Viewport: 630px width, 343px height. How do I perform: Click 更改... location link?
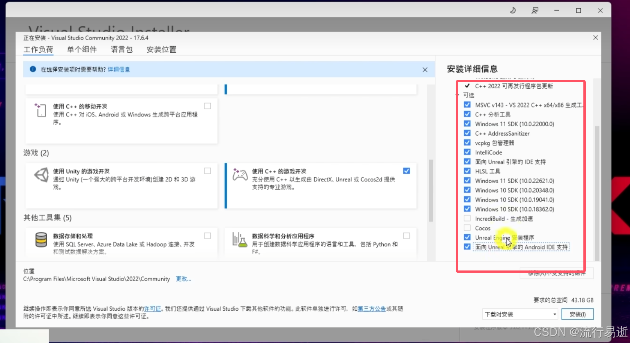point(183,279)
